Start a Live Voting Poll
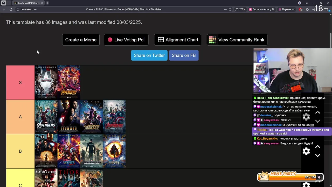This screenshot has width=332, height=187. [x=126, y=40]
